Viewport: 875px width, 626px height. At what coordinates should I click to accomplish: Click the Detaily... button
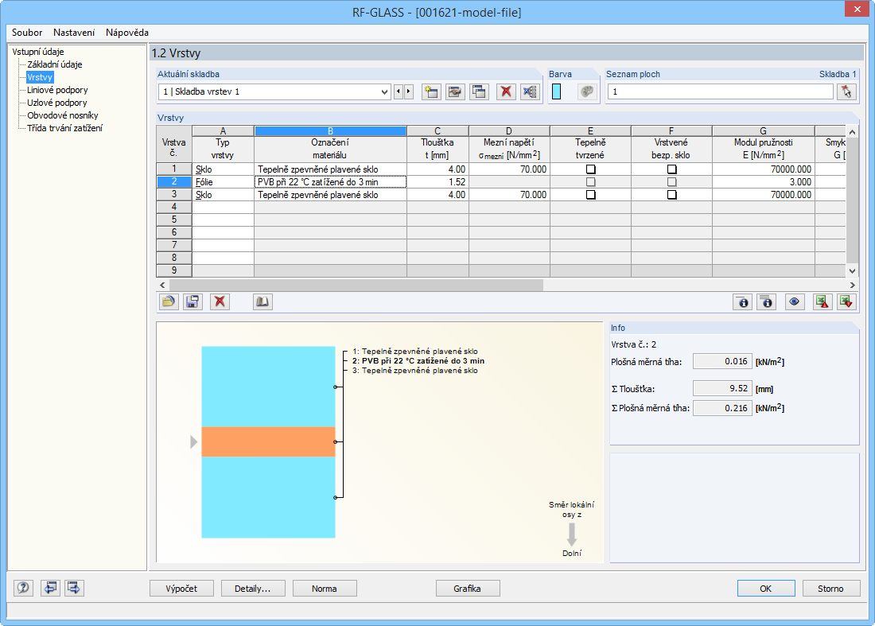coord(253,588)
